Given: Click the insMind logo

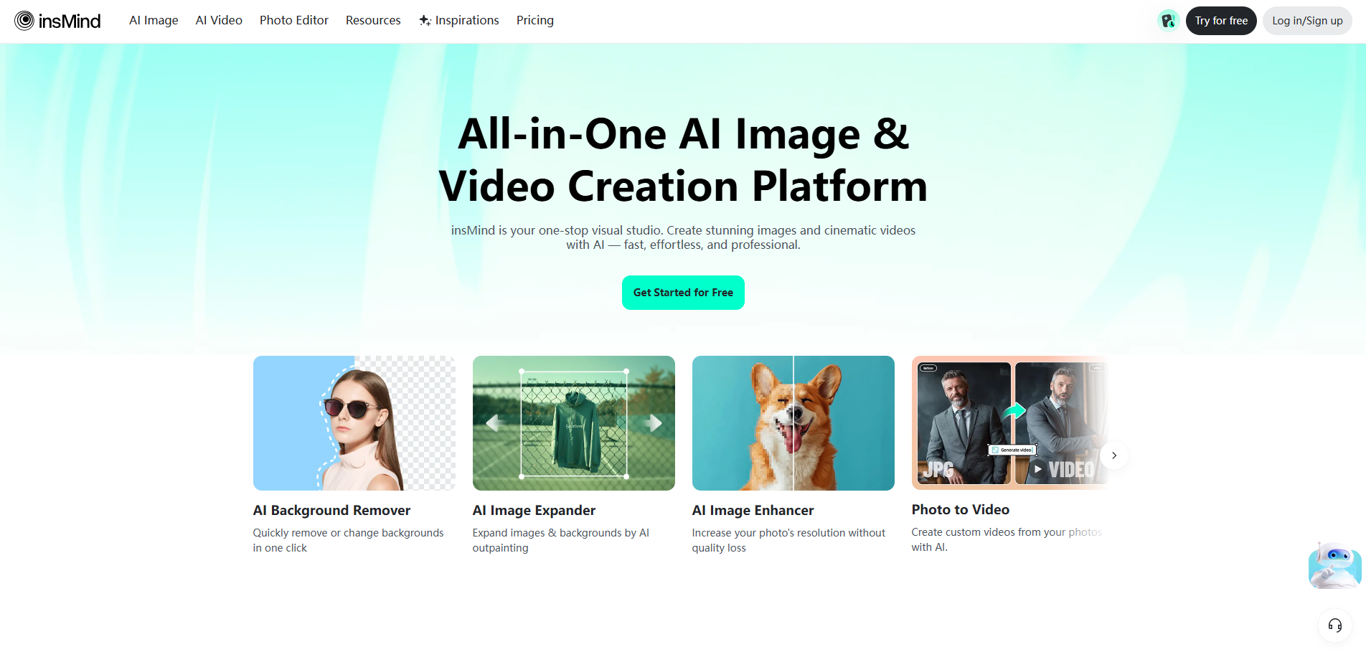Looking at the screenshot, I should (57, 20).
